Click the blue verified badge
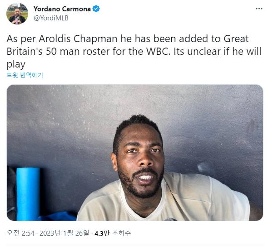This screenshot has height=247, width=268. (96, 9)
